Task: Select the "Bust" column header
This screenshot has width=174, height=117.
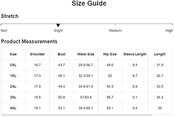Action: pyautogui.click(x=62, y=54)
